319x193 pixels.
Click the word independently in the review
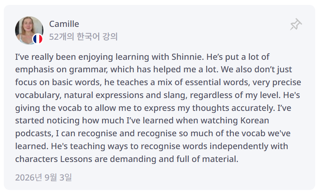click(239, 146)
